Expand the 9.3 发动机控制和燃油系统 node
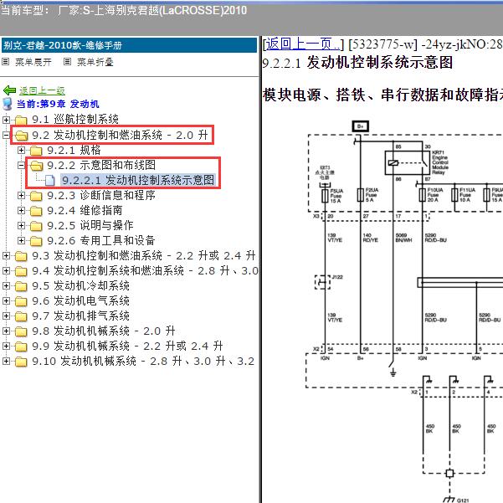Viewport: 503px width, 503px height. coord(6,255)
